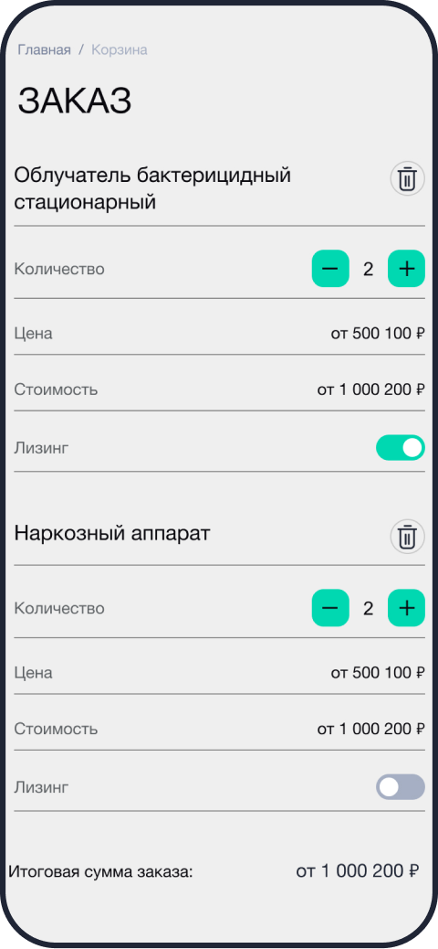438x949 pixels.
Task: Select quantity value of Наркозный аппарат
Action: tap(368, 608)
